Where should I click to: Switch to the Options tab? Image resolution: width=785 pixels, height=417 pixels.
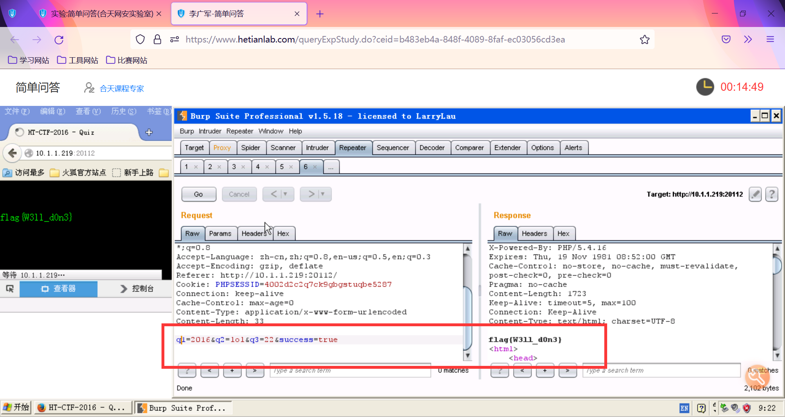click(543, 148)
